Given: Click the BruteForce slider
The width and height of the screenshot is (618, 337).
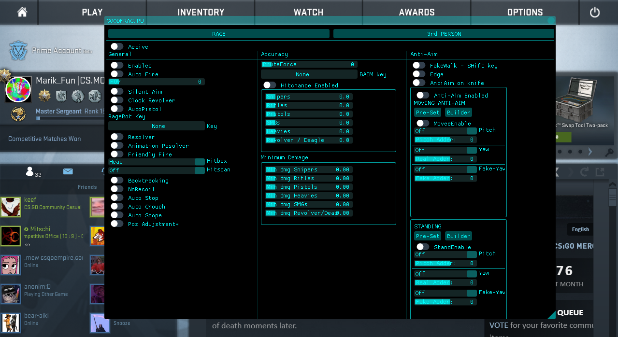Looking at the screenshot, I should pyautogui.click(x=309, y=64).
